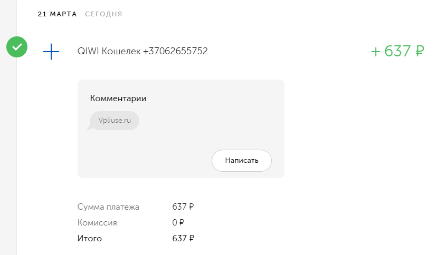
Task: Select the 0 ₽ commission value
Action: 178,222
